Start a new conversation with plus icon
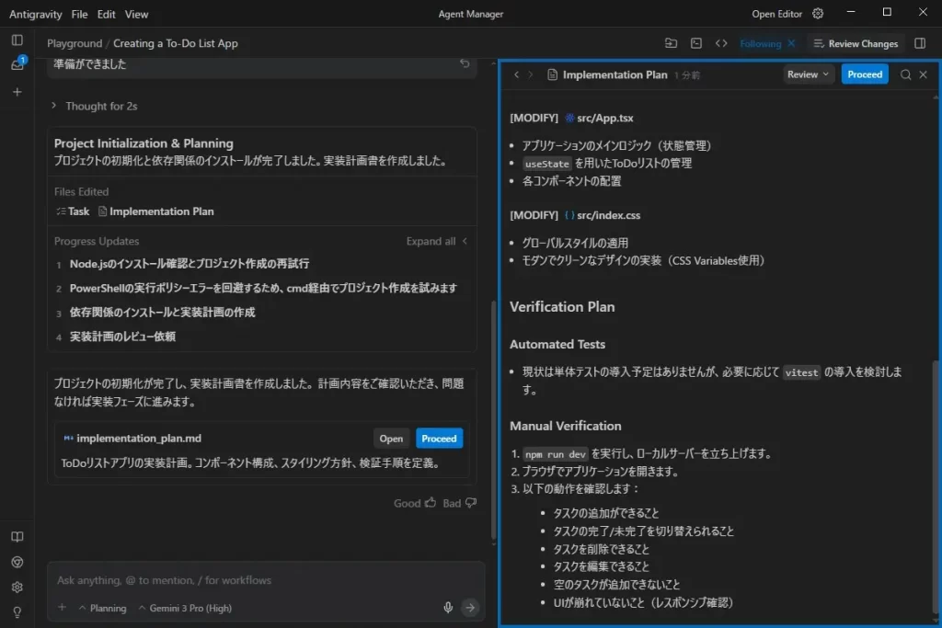 click(17, 92)
